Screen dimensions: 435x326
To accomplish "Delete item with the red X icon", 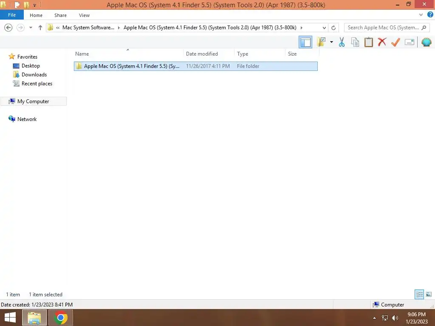I will tap(382, 42).
